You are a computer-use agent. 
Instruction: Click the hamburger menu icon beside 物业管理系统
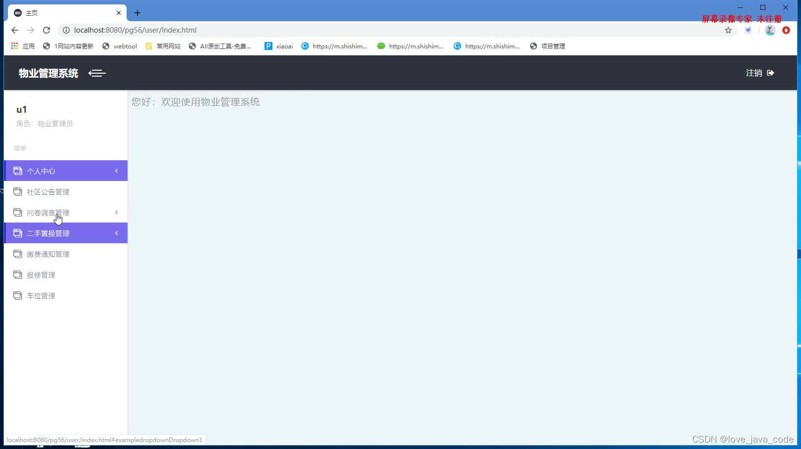(x=97, y=73)
